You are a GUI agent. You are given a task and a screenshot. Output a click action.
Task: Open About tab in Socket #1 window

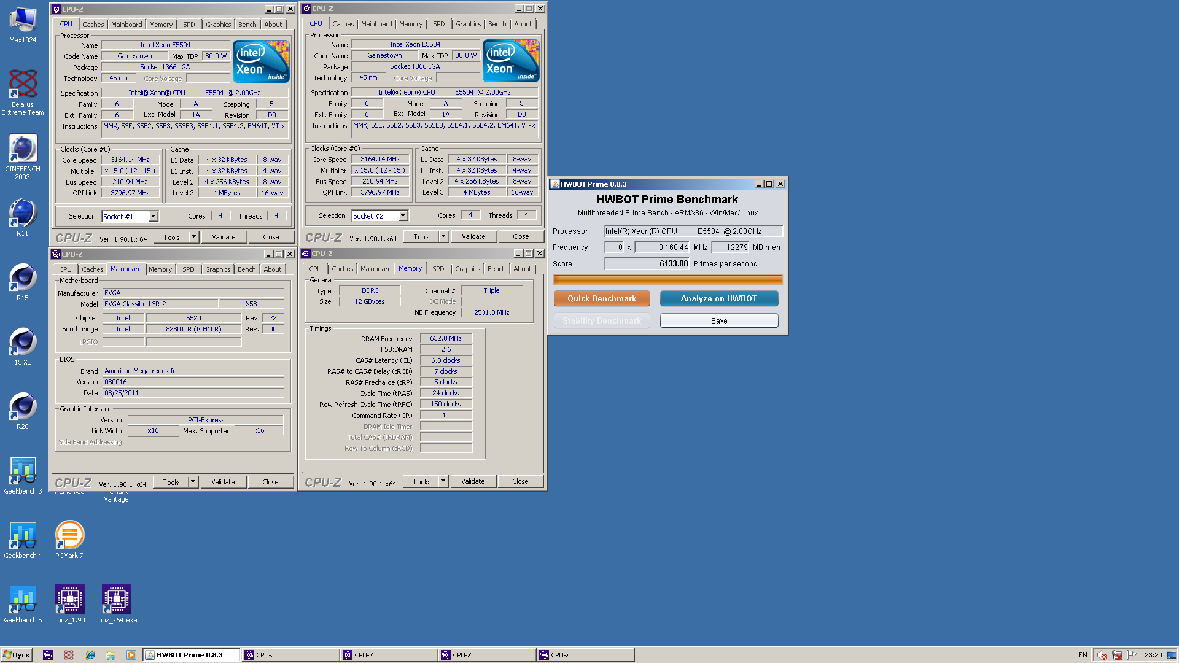point(273,25)
